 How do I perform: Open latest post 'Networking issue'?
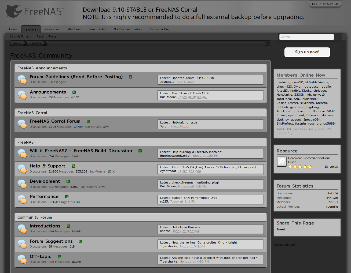pyautogui.click(x=184, y=122)
